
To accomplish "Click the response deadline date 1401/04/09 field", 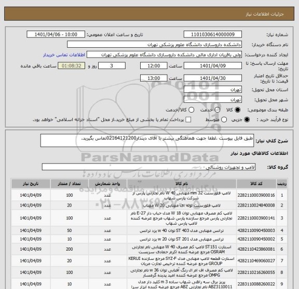I will pyautogui.click(x=213, y=66).
